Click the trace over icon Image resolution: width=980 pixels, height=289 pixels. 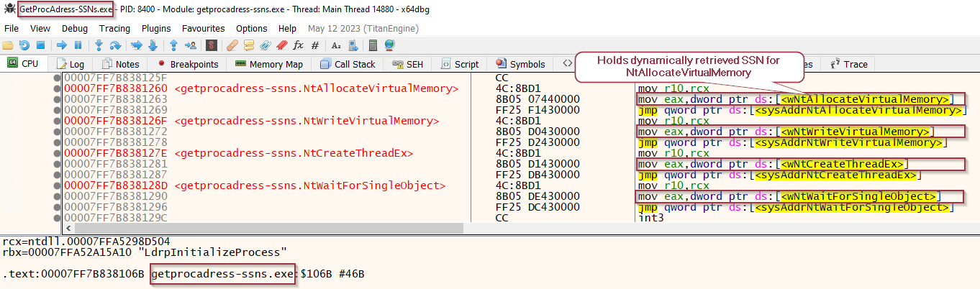[x=153, y=45]
